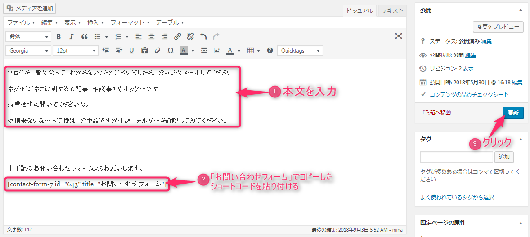Create a bulleted list

point(97,36)
